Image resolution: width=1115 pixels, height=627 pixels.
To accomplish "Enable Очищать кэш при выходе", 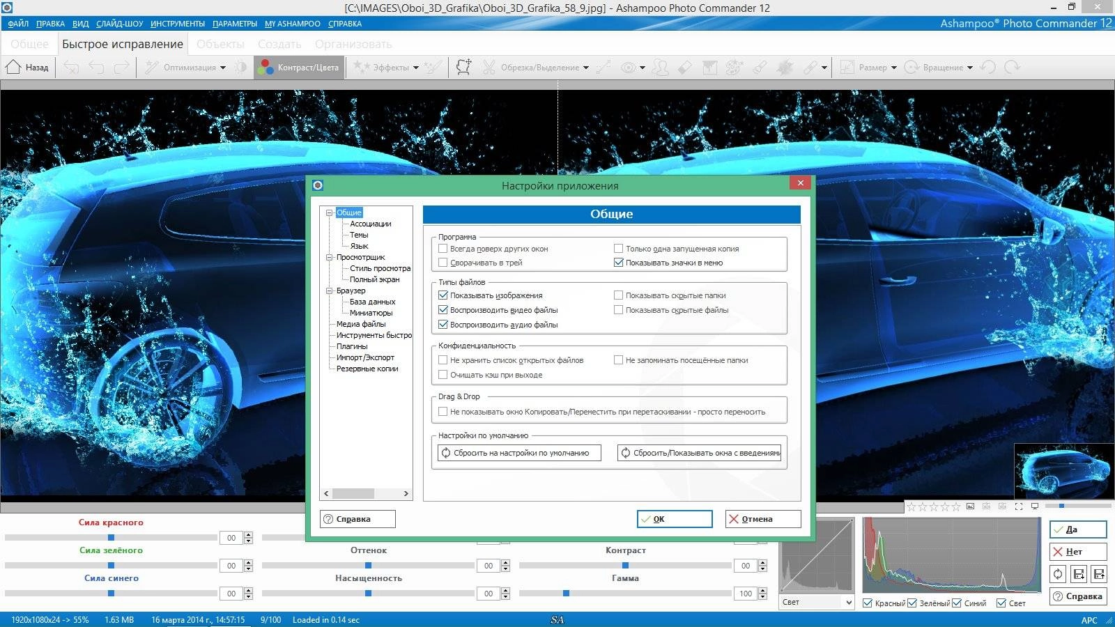I will [443, 375].
